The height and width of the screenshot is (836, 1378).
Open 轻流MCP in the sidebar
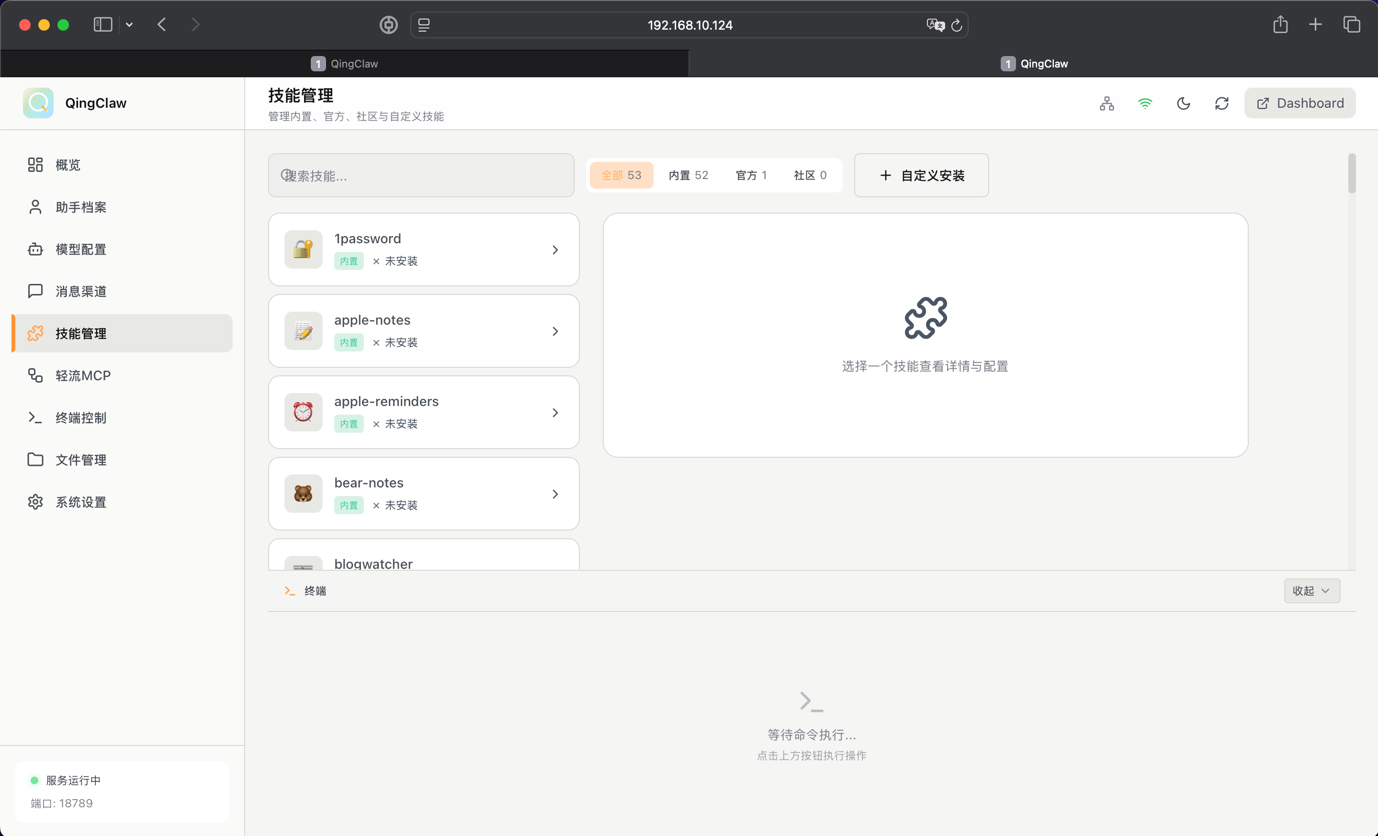[122, 375]
